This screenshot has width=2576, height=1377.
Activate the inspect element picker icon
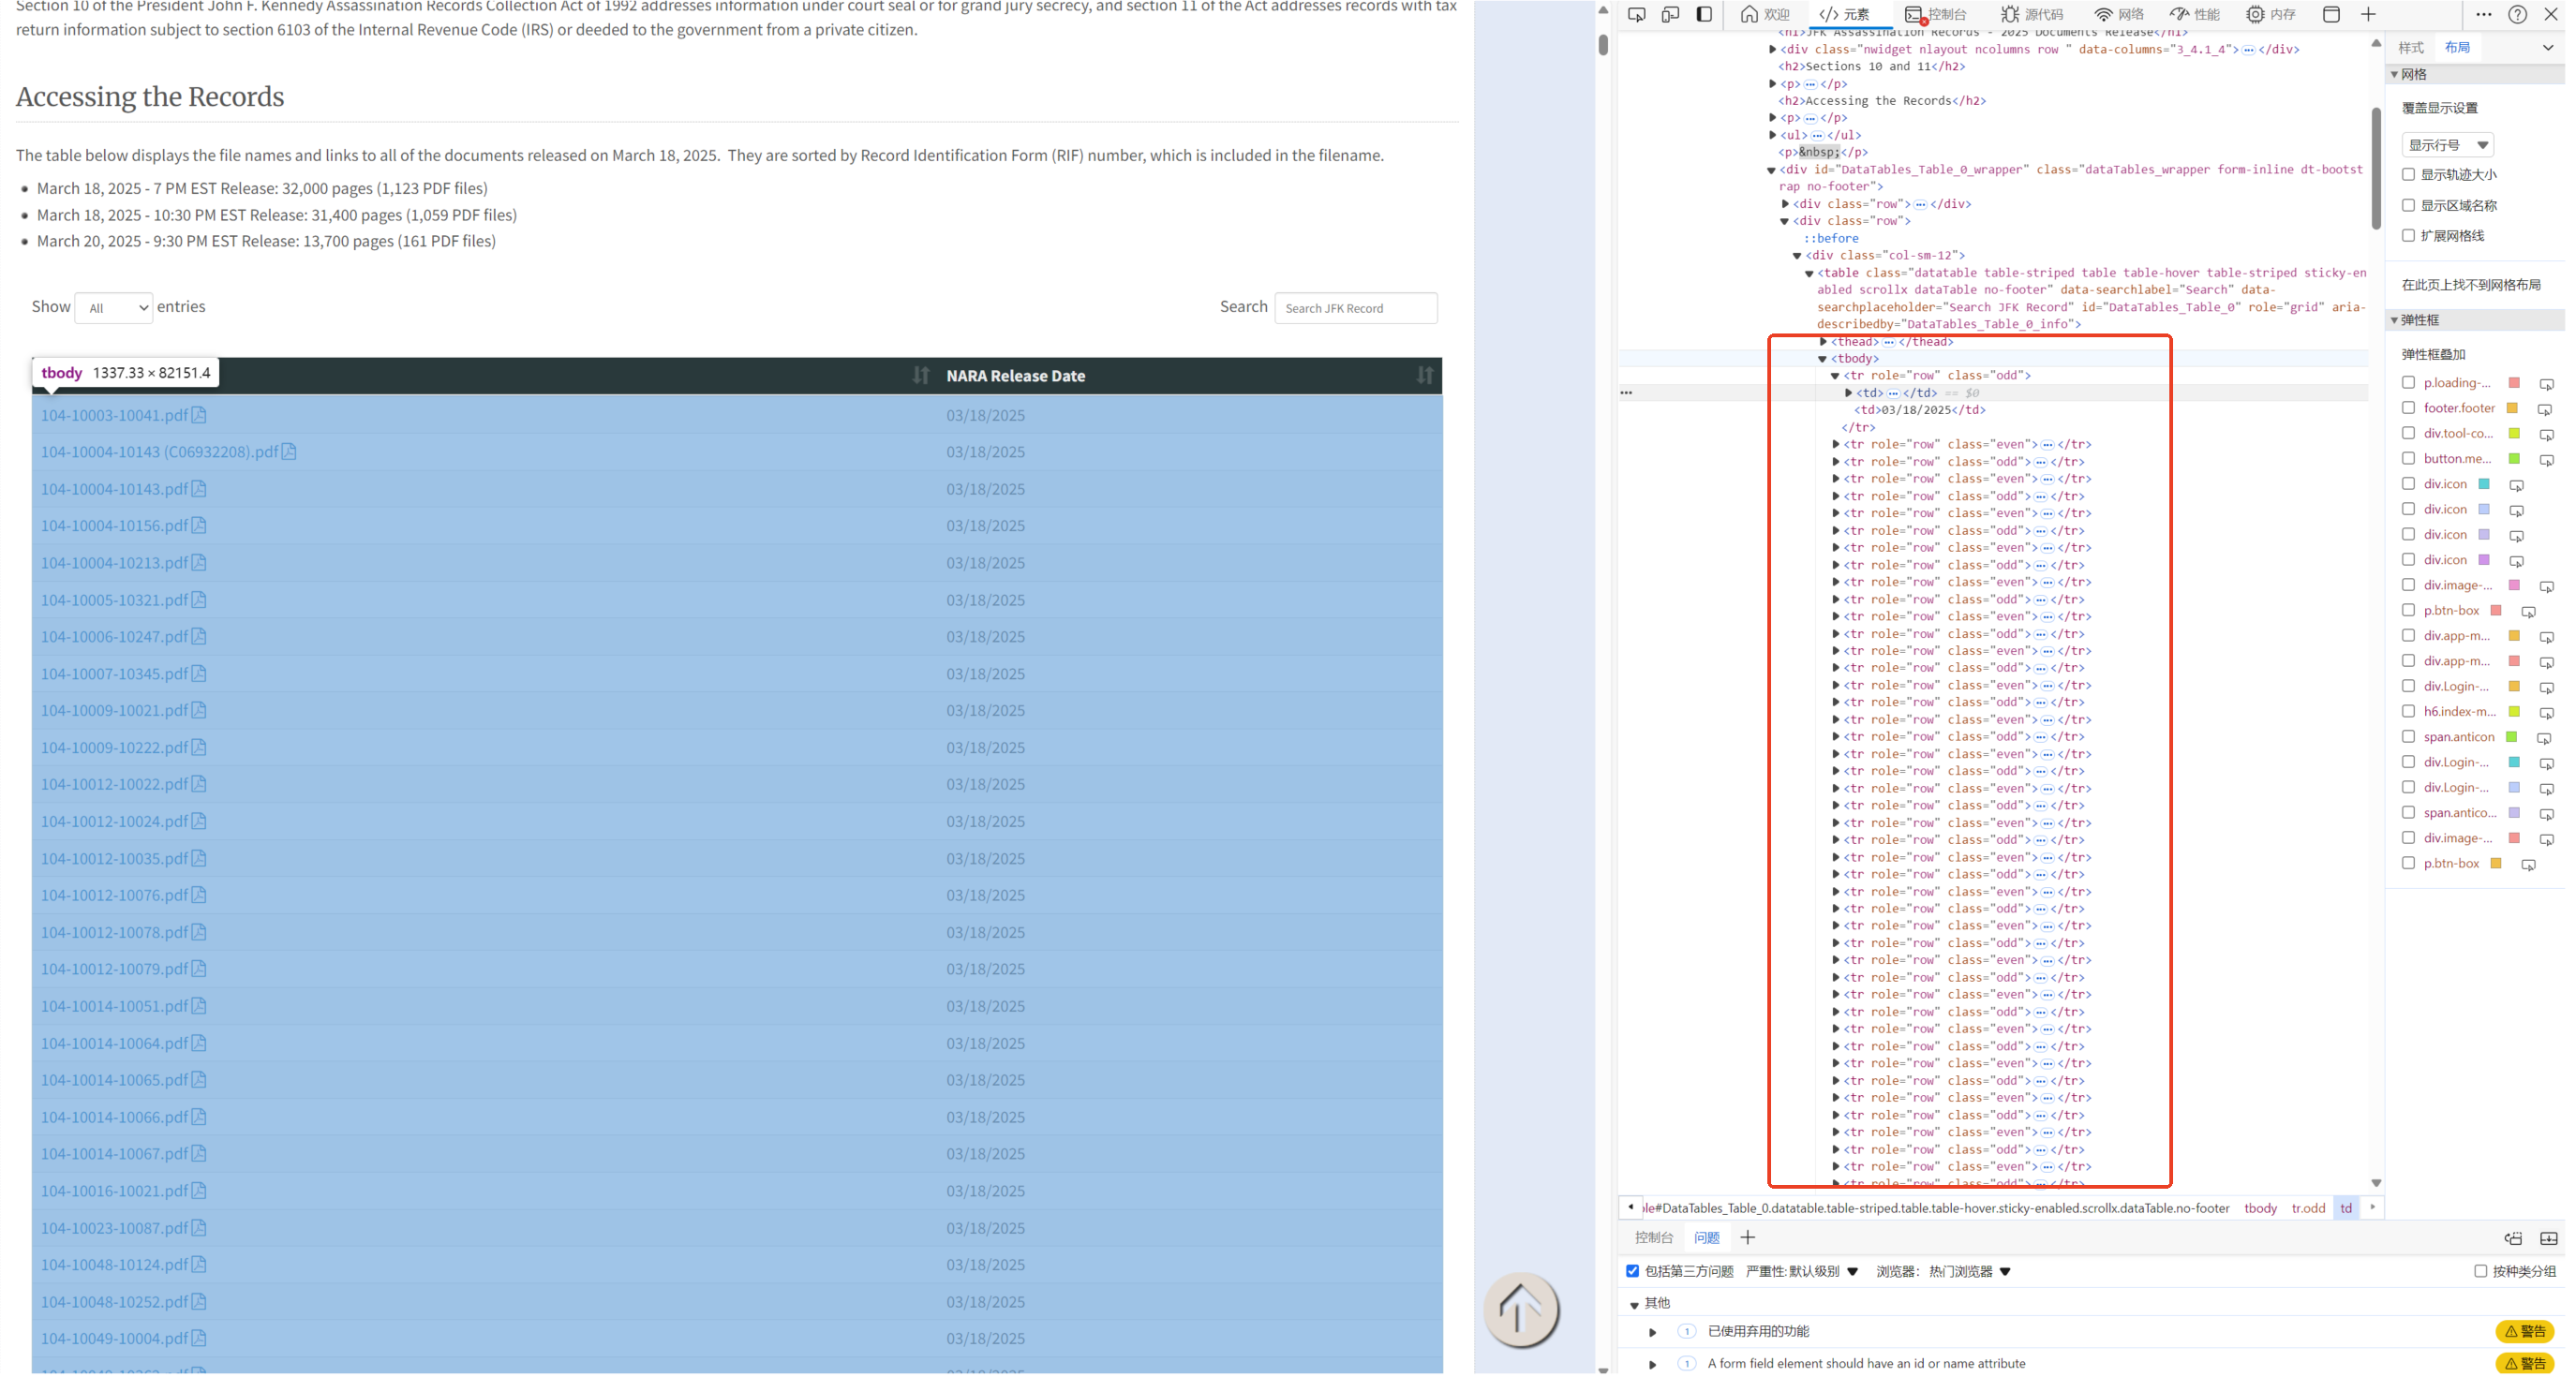point(1636,14)
